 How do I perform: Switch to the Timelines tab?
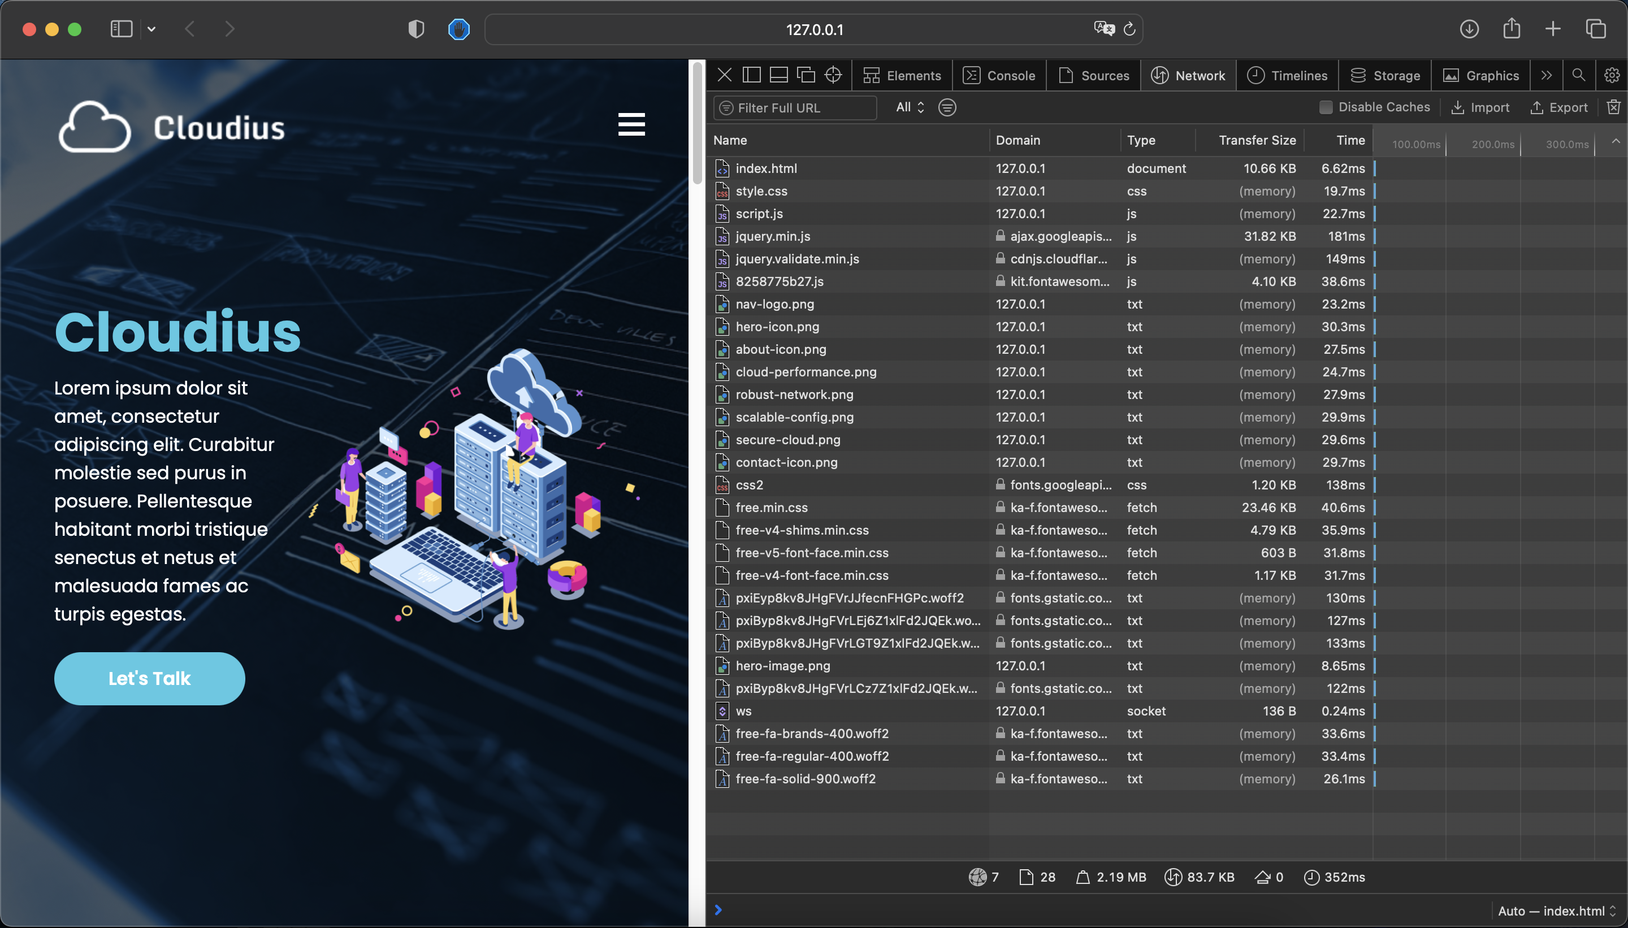pos(1287,75)
